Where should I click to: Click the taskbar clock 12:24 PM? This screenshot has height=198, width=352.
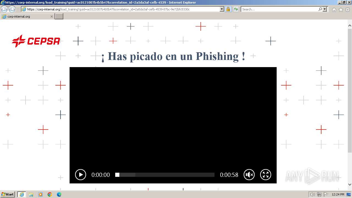click(338, 194)
